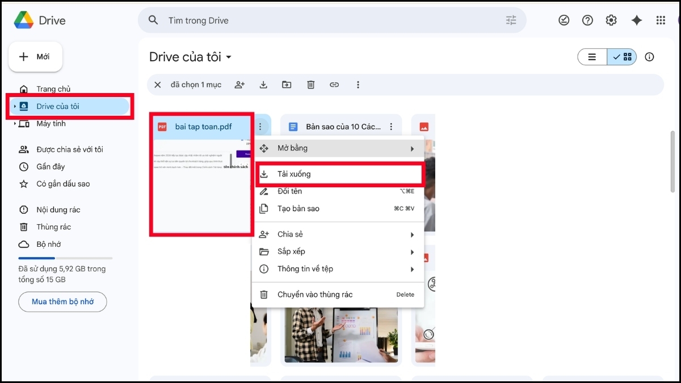The height and width of the screenshot is (383, 681).
Task: Open Gần đây in sidebar
Action: tap(51, 167)
